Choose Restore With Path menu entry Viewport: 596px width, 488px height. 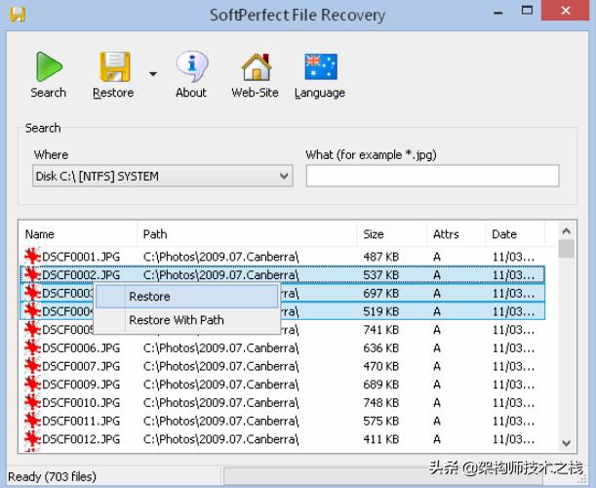(x=186, y=320)
